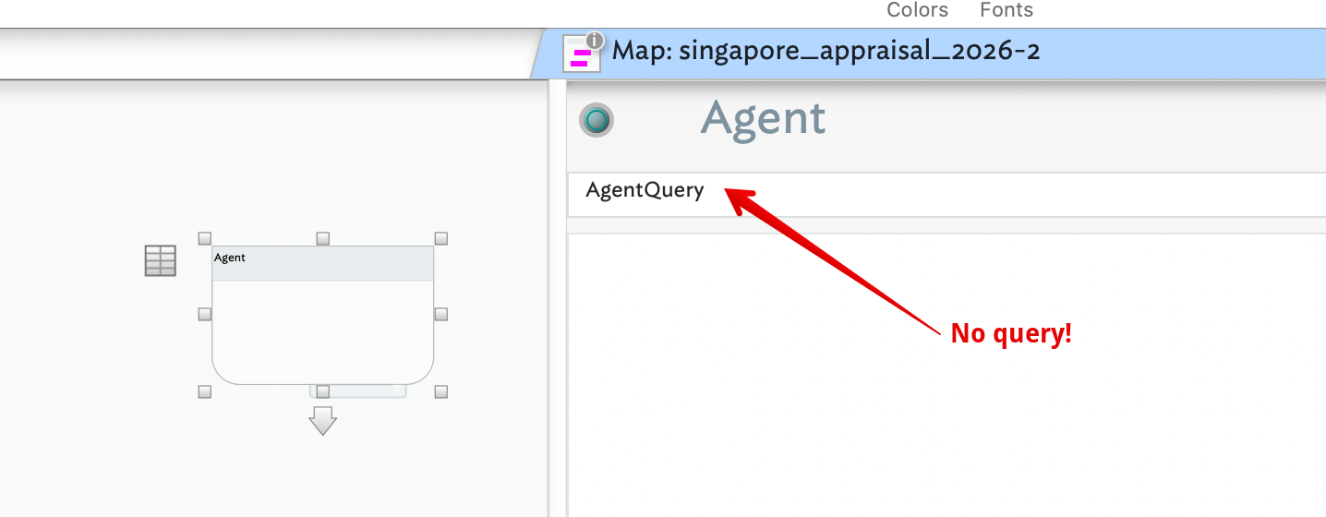The height and width of the screenshot is (517, 1326).
Task: Click the bottom-center resize handle of Agent note
Action: pos(322,391)
